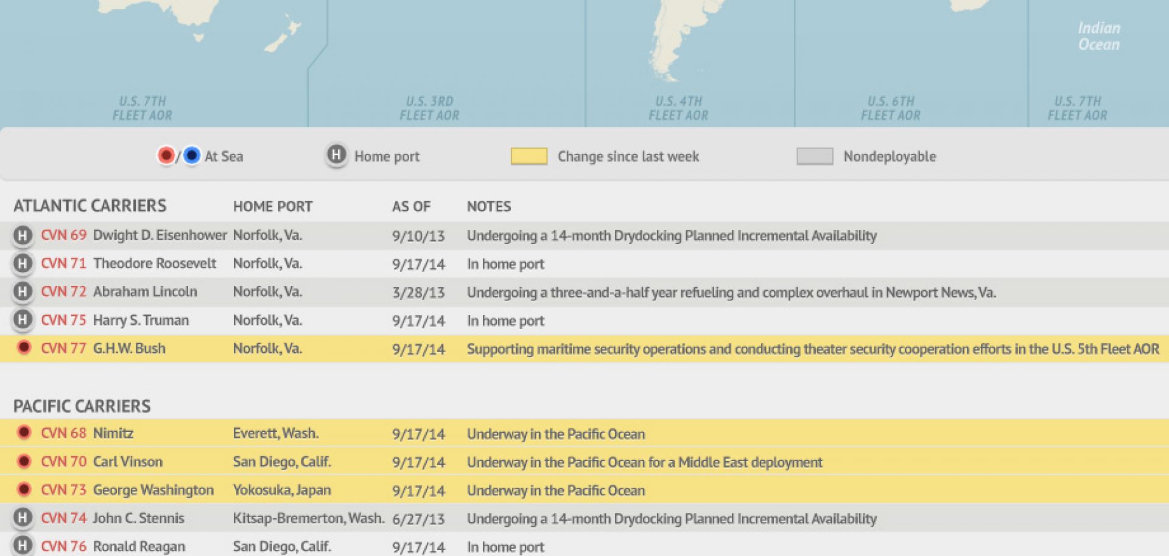
Task: Click the Nondeployable legend label
Action: (890, 157)
